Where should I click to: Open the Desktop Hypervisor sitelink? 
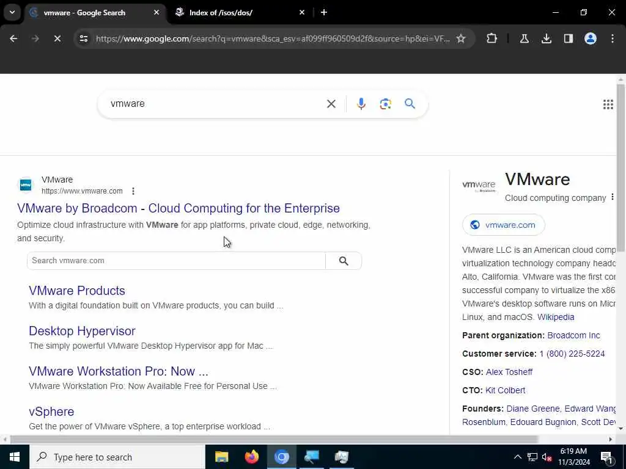pos(82,331)
